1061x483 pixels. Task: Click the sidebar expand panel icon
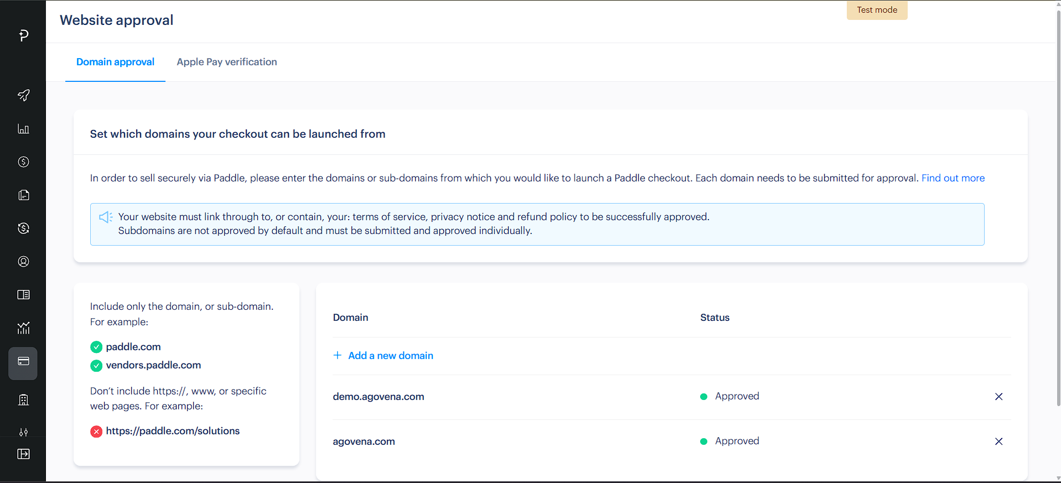tap(23, 454)
